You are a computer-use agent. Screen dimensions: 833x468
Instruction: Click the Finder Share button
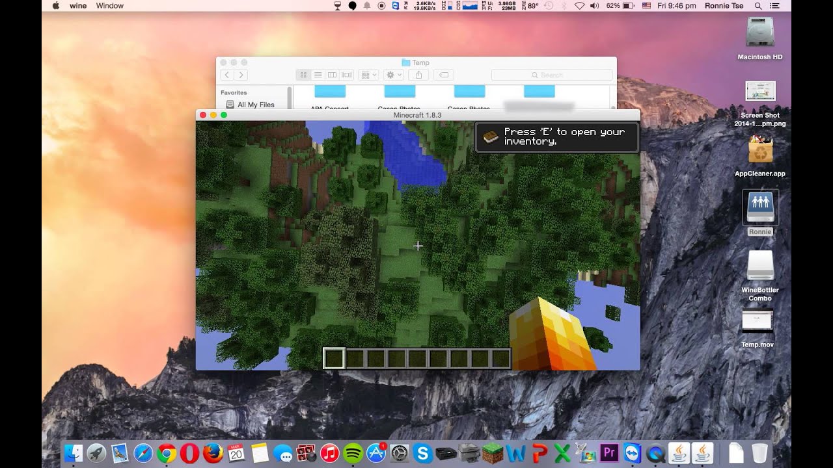[x=418, y=75]
